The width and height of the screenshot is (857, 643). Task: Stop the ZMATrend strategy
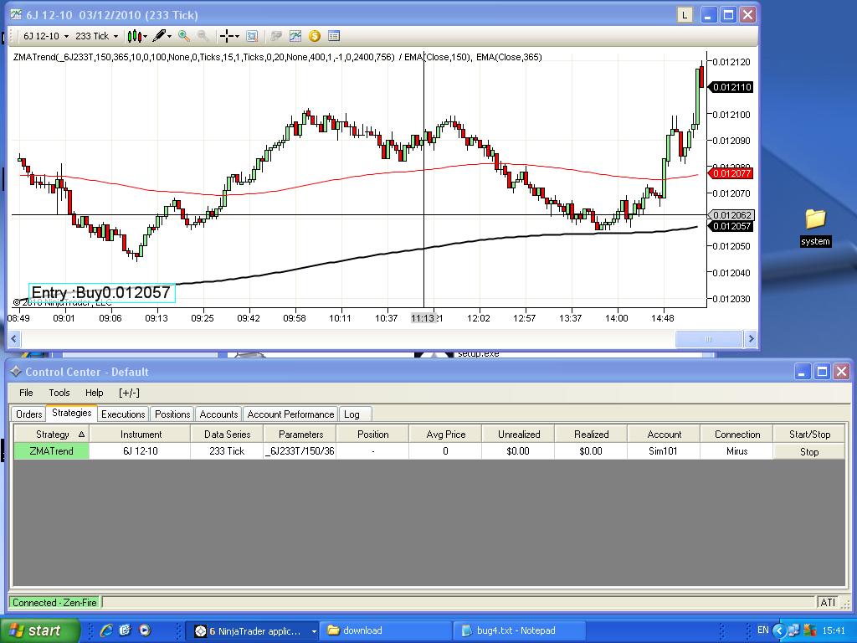pos(809,451)
